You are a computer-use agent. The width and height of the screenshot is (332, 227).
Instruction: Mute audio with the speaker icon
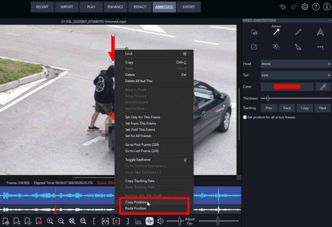point(160,221)
